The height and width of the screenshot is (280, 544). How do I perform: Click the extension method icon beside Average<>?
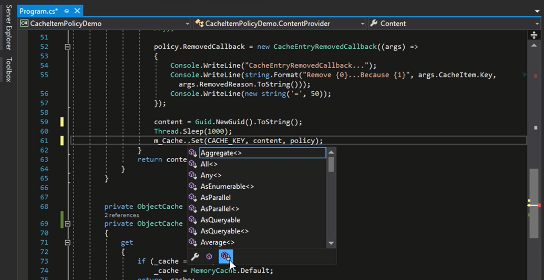[193, 242]
